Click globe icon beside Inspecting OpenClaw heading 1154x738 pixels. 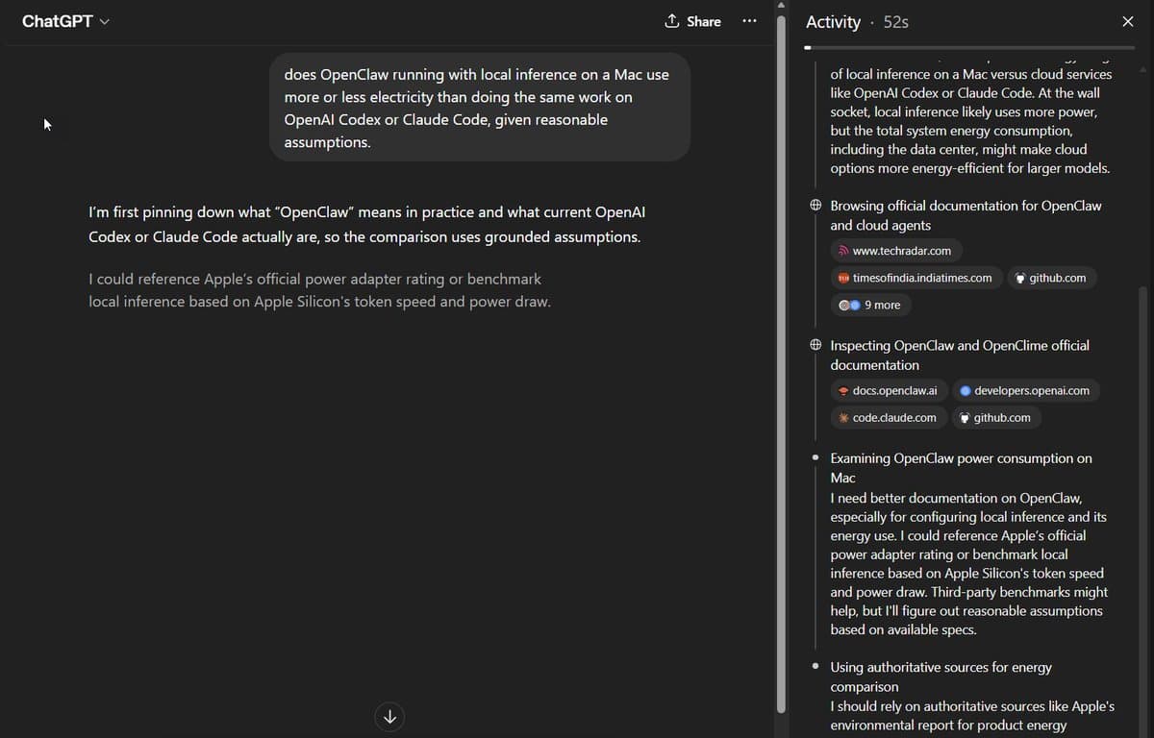tap(815, 345)
